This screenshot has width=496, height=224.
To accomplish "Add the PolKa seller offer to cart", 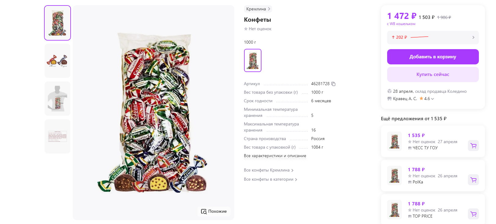I will click(473, 180).
